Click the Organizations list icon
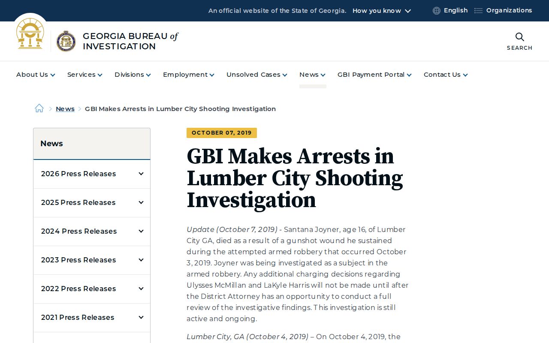Screen dimensions: 549x343 click(478, 11)
